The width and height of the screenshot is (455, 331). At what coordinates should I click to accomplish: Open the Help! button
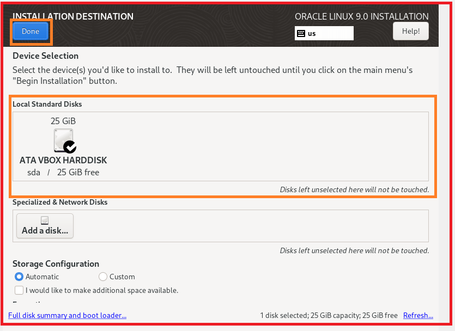(411, 31)
